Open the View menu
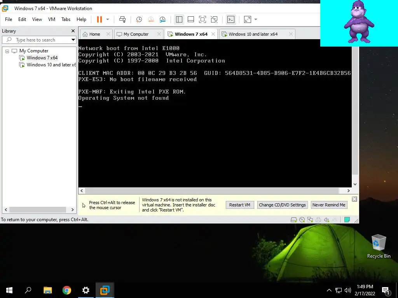The image size is (398, 298). [x=37, y=19]
